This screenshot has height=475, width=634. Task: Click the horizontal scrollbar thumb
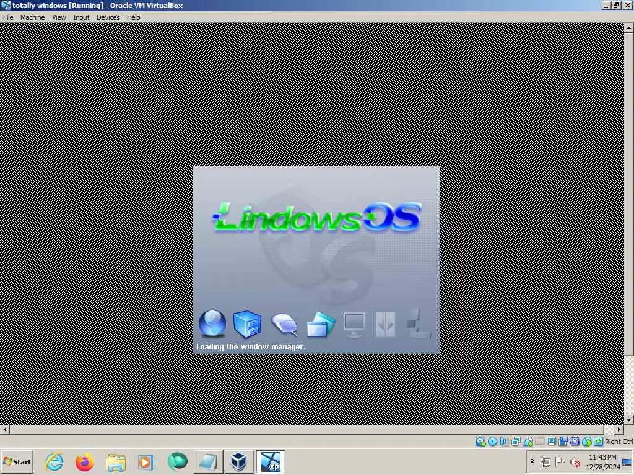[307, 429]
